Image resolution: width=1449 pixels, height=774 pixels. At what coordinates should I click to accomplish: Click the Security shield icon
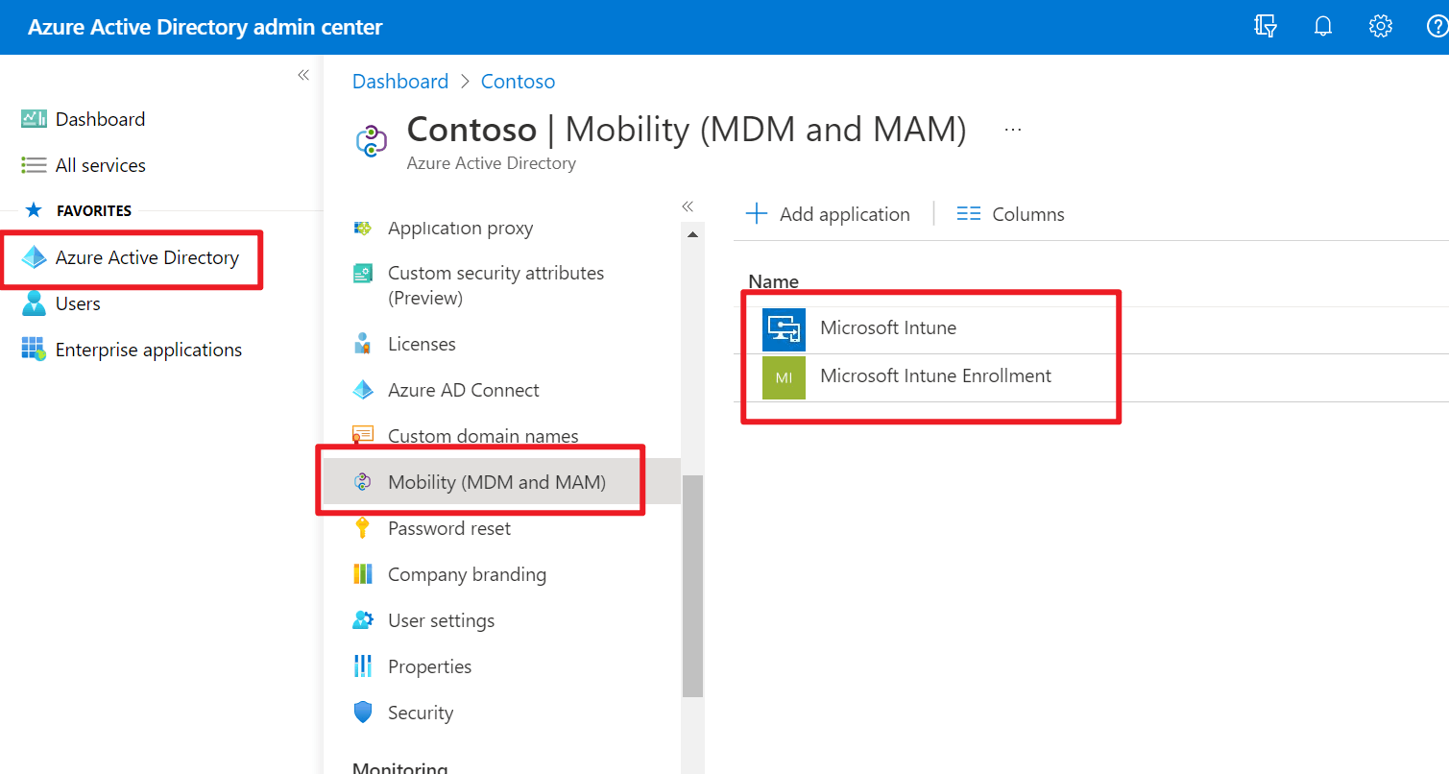[363, 713]
